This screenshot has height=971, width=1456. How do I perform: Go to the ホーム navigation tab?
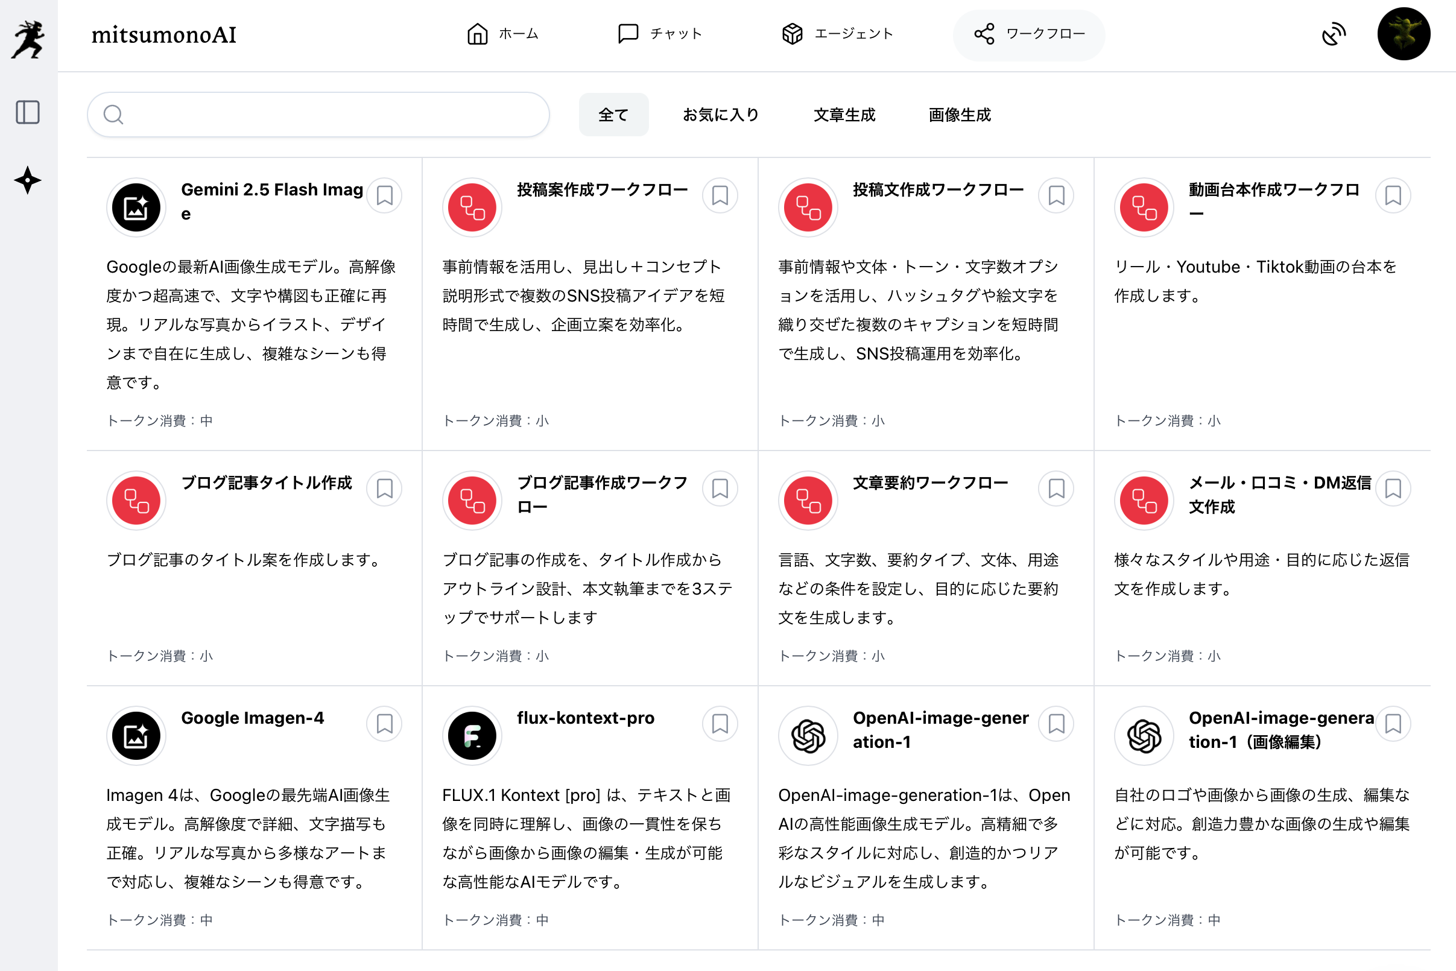(x=503, y=34)
